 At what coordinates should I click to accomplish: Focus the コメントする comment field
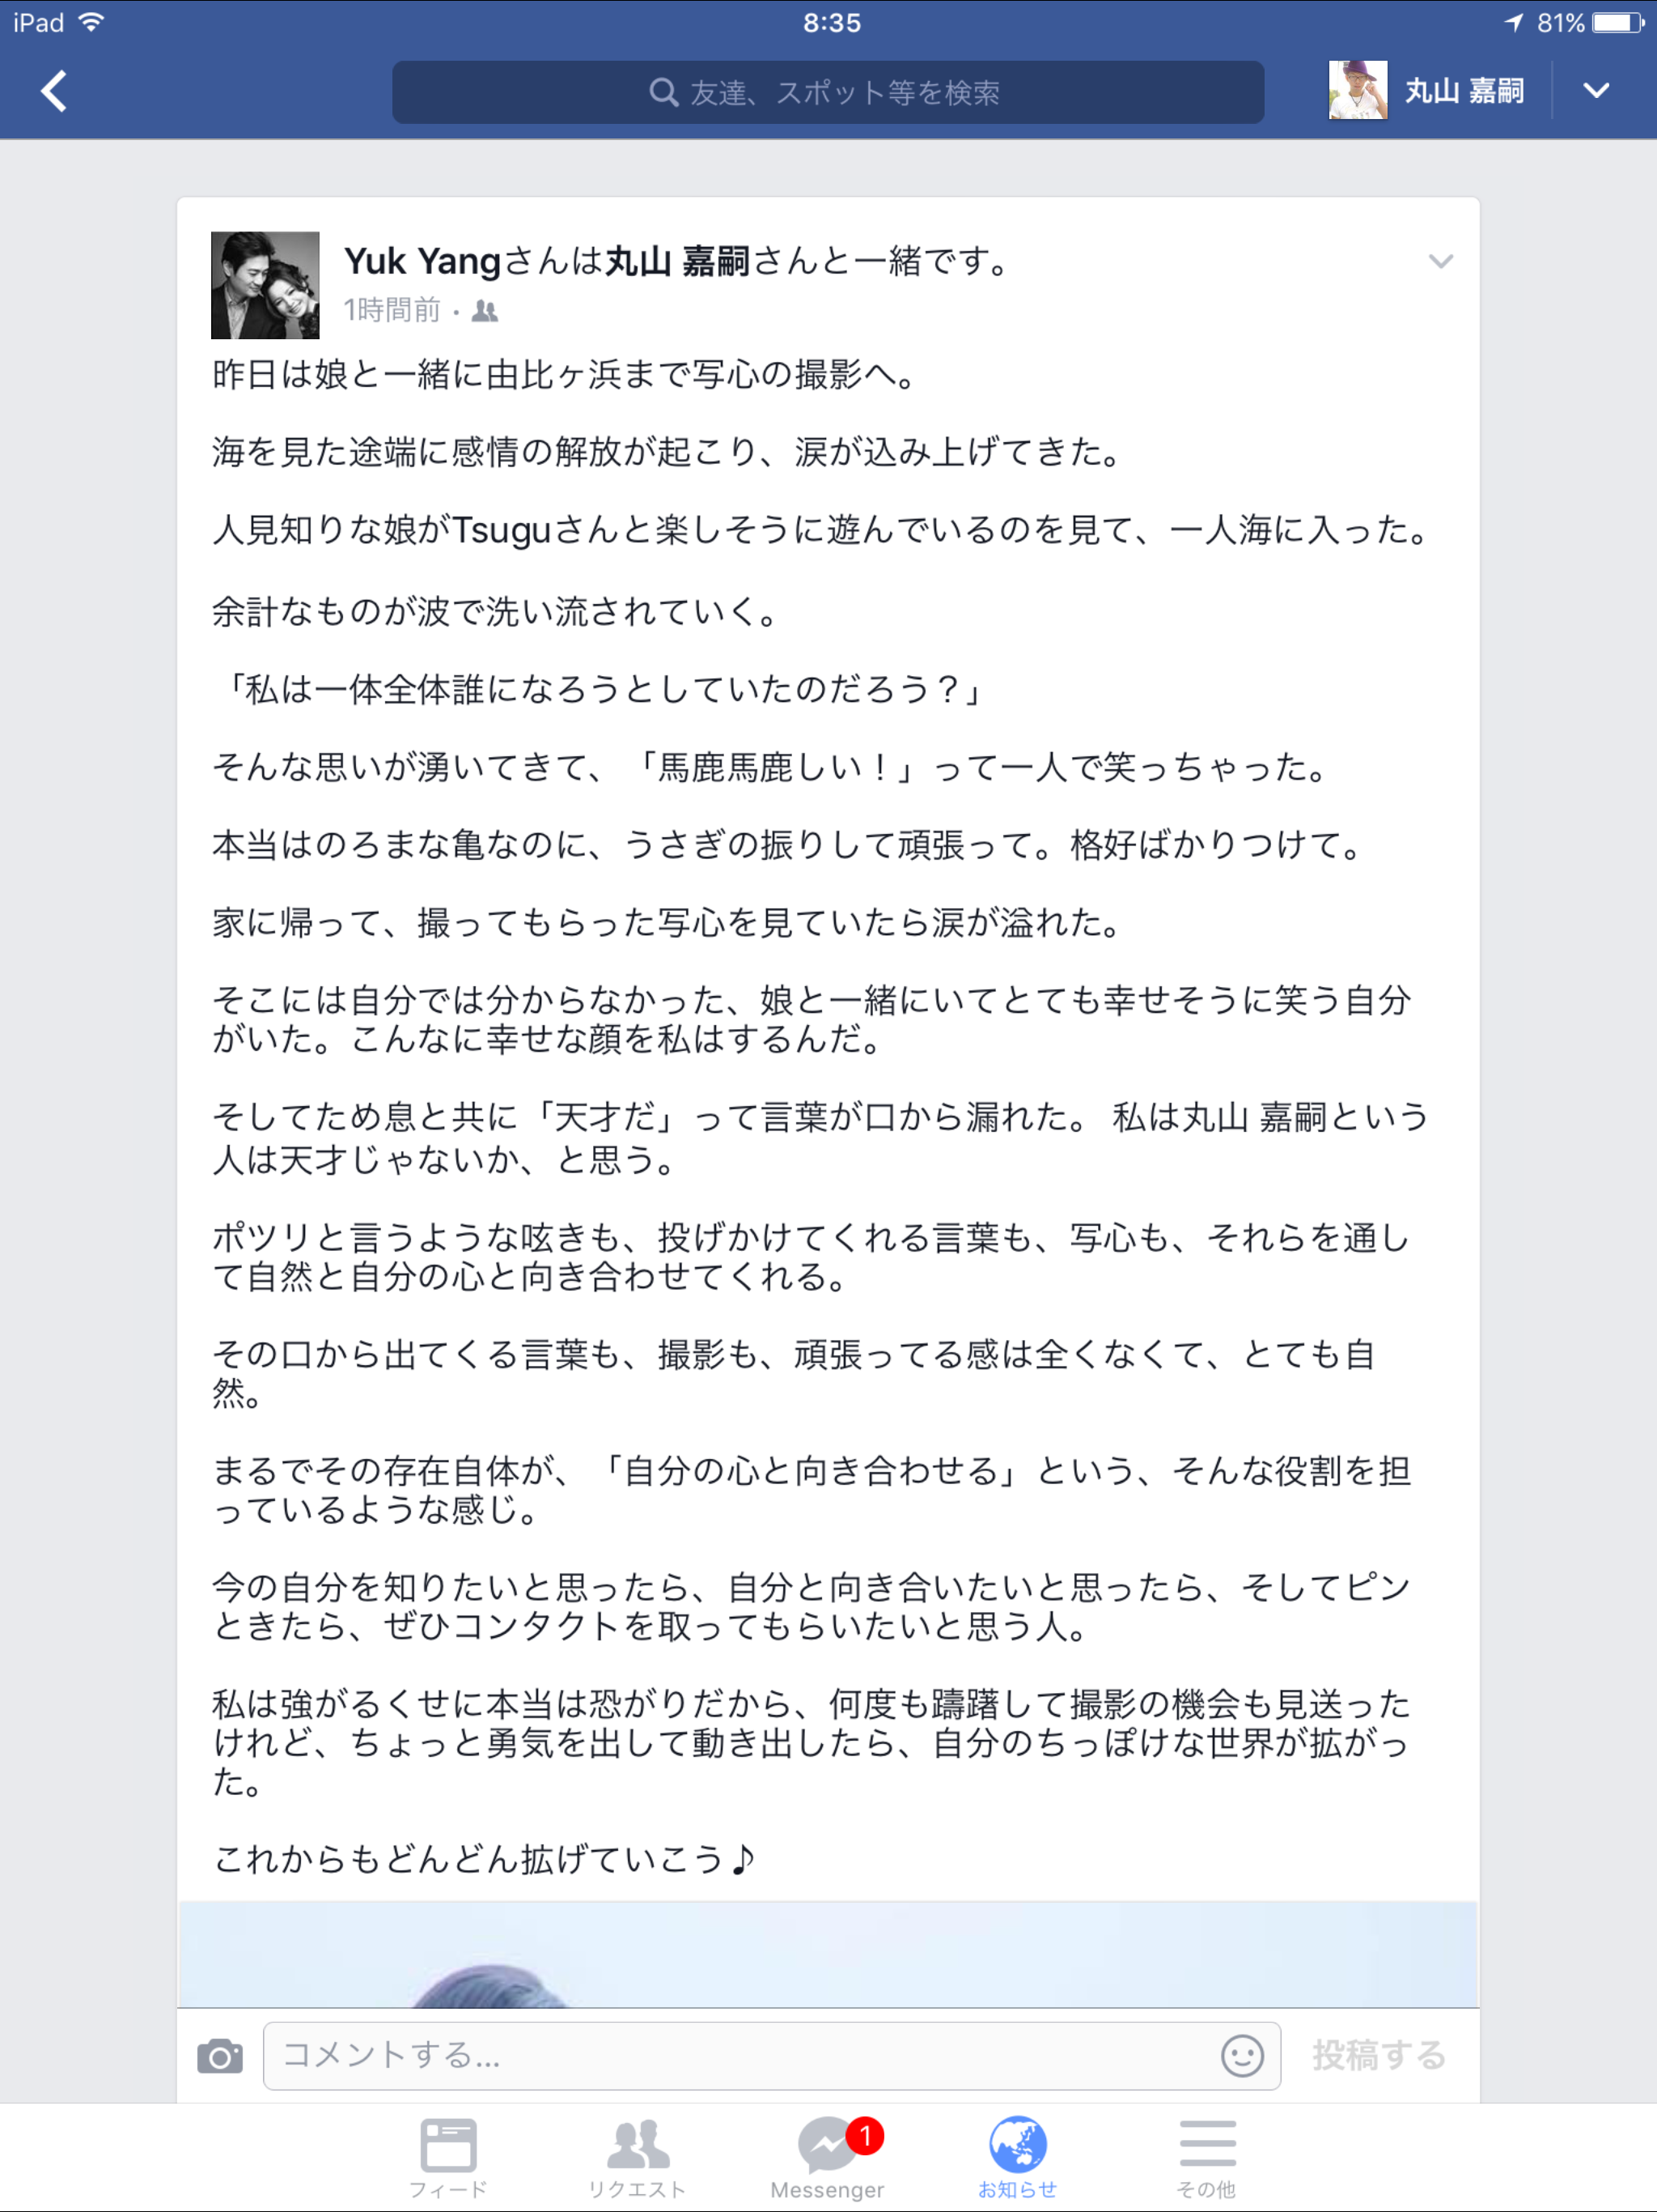point(772,2056)
